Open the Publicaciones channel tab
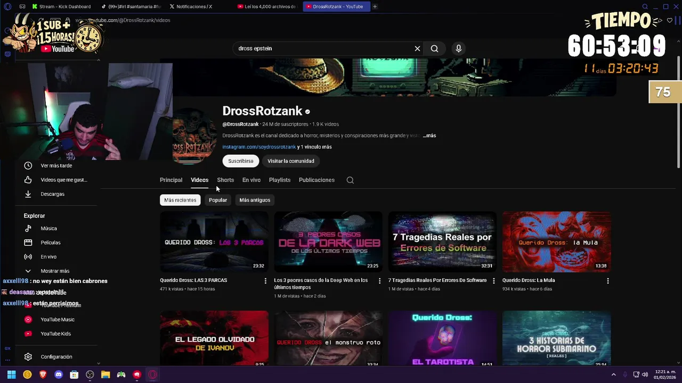 316,180
